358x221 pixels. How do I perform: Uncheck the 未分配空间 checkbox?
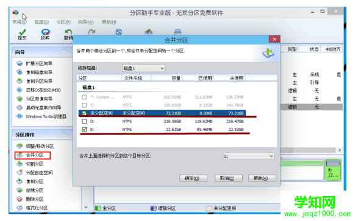(84, 113)
